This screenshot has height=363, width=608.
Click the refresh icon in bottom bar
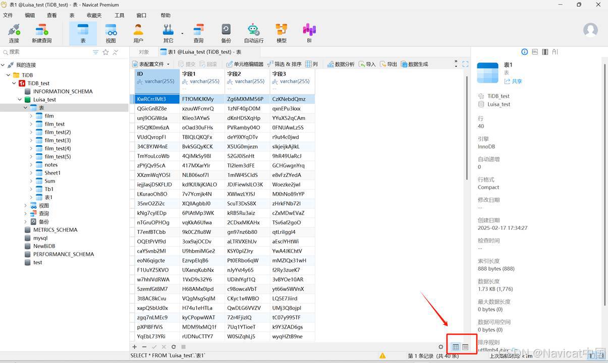pyautogui.click(x=174, y=347)
